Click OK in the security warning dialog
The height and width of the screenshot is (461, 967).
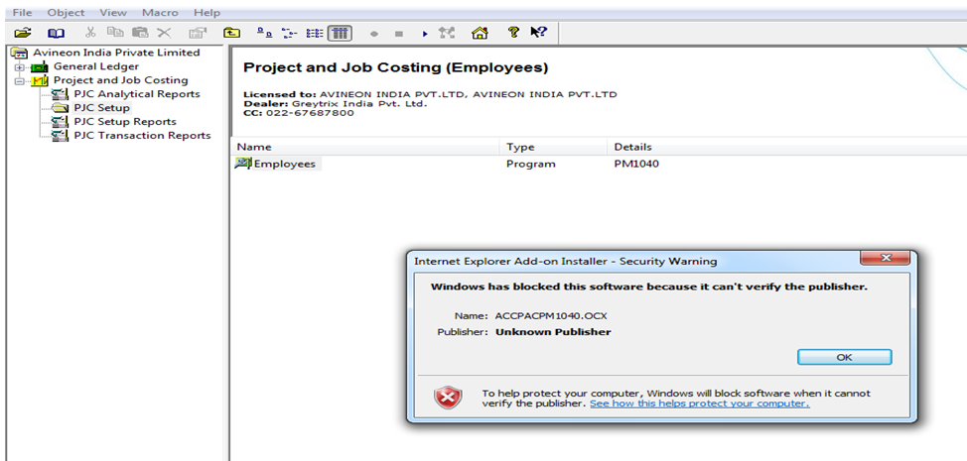tap(844, 357)
